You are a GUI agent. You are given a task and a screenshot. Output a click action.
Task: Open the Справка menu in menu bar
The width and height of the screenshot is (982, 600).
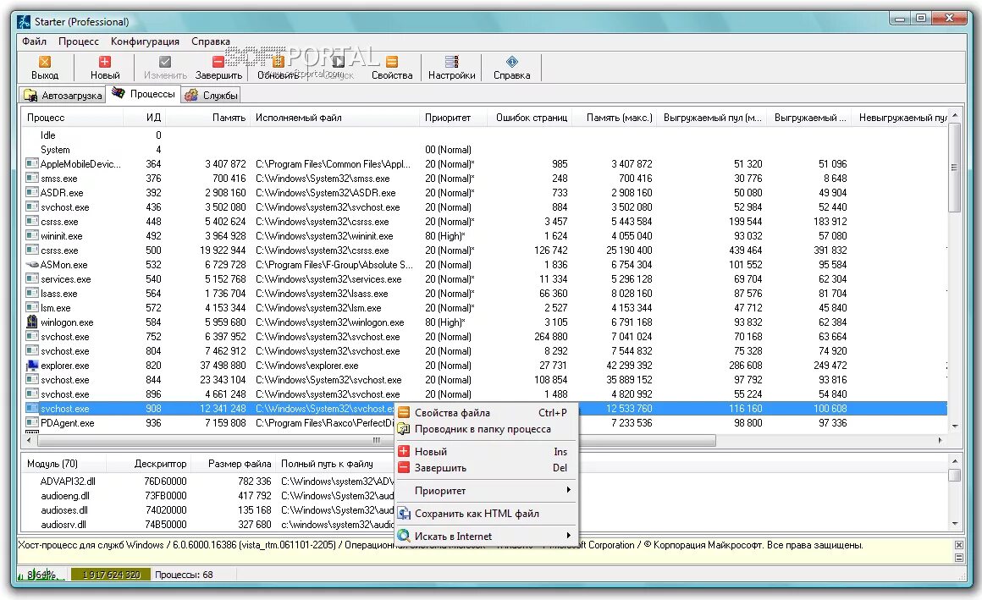pyautogui.click(x=211, y=41)
